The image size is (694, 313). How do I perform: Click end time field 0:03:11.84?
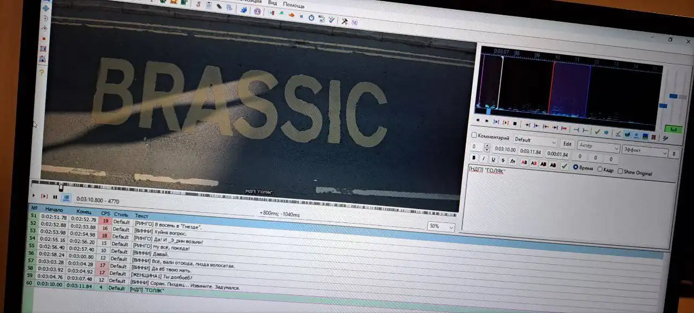531,152
